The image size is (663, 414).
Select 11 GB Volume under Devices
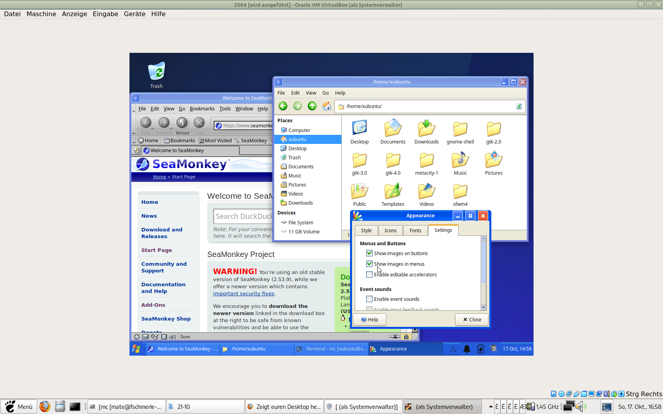(x=304, y=232)
